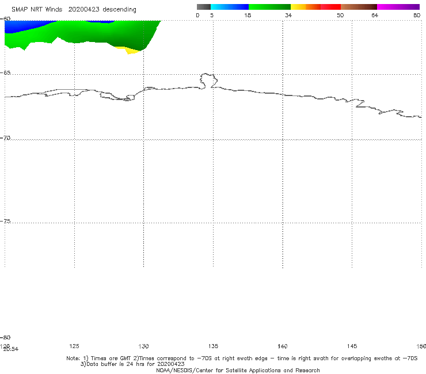Select the brown 50–64 color bar segment
426x374 pixels.
coord(359,7)
